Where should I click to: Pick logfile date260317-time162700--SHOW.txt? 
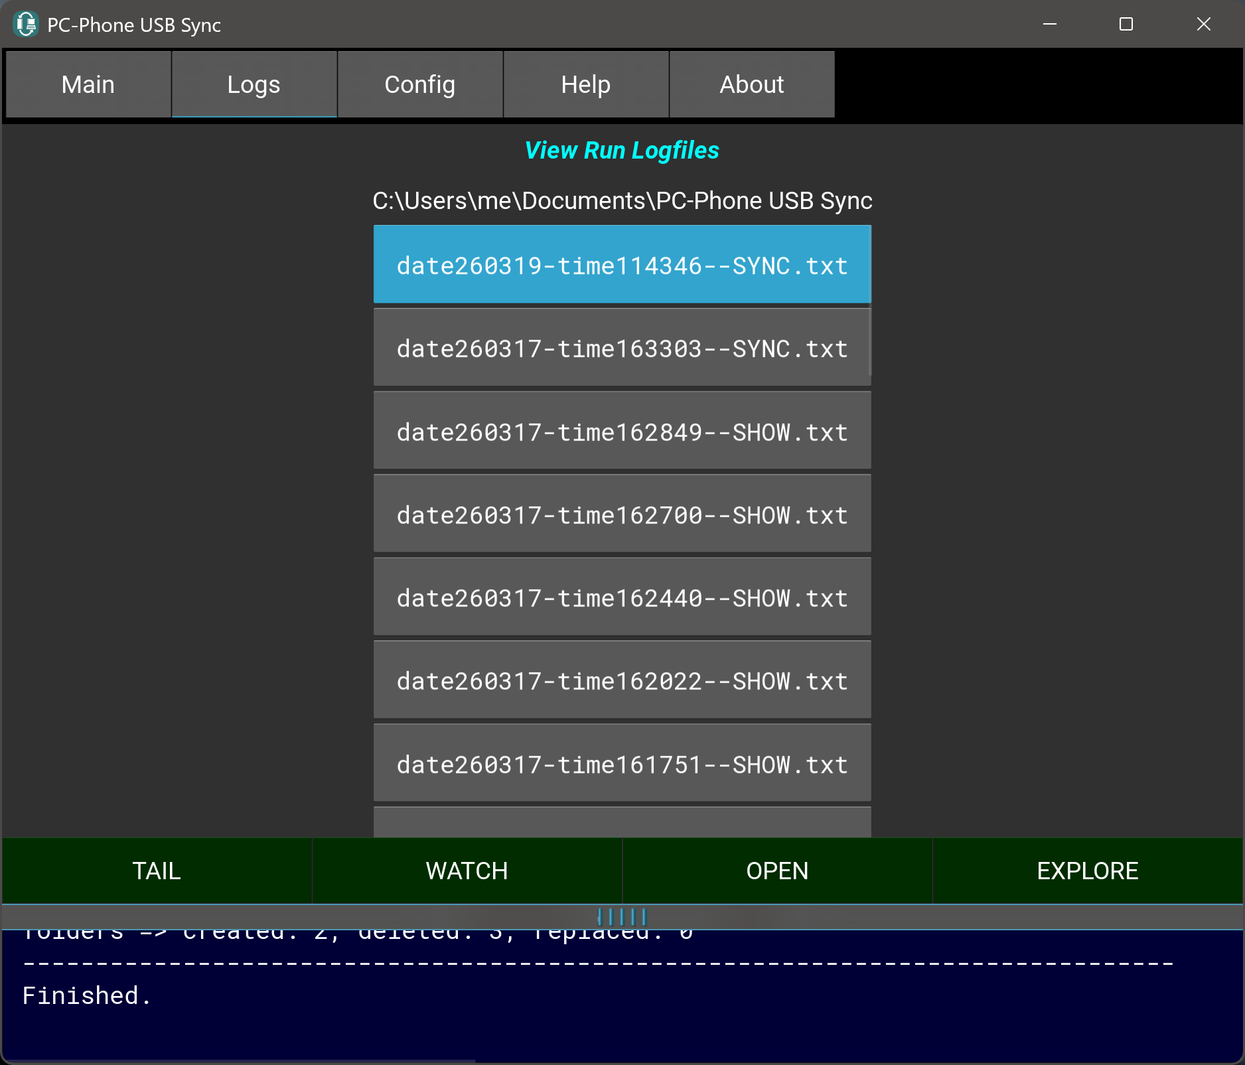point(621,515)
